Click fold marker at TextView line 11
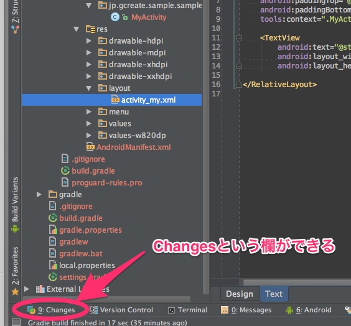This screenshot has height=326, width=351. point(239,39)
